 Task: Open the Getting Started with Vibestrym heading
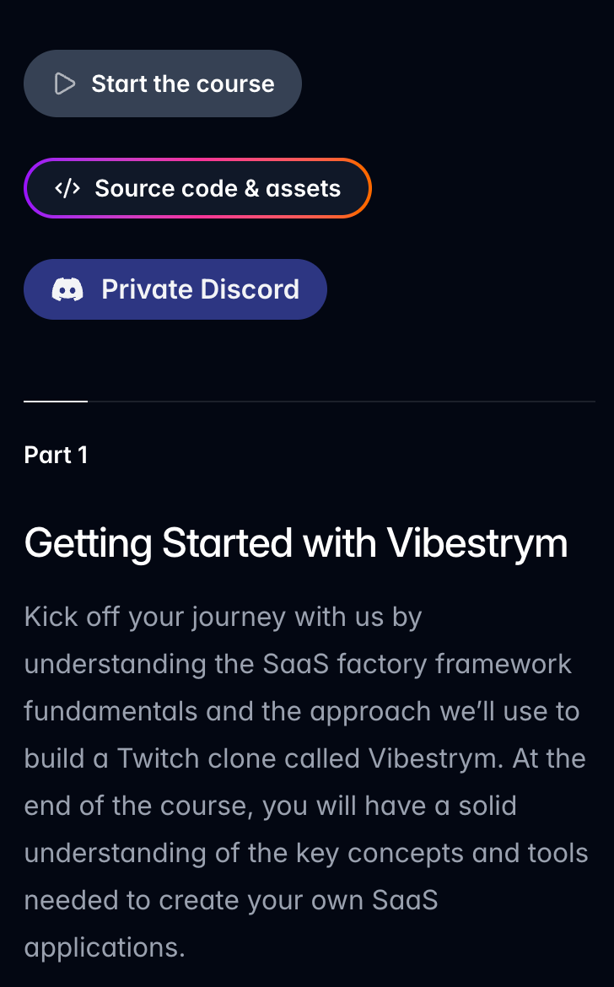pyautogui.click(x=296, y=543)
